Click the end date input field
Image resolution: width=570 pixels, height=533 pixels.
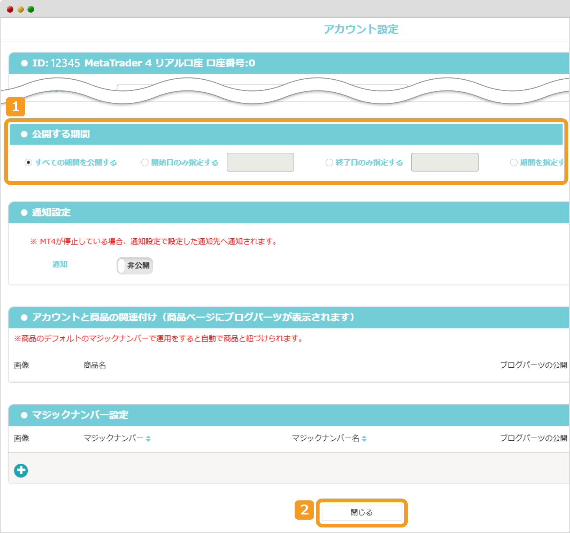coord(444,162)
